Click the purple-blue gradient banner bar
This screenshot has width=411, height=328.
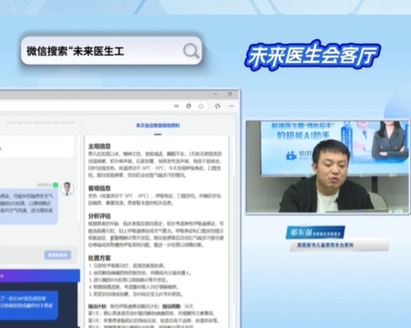tap(40, 276)
